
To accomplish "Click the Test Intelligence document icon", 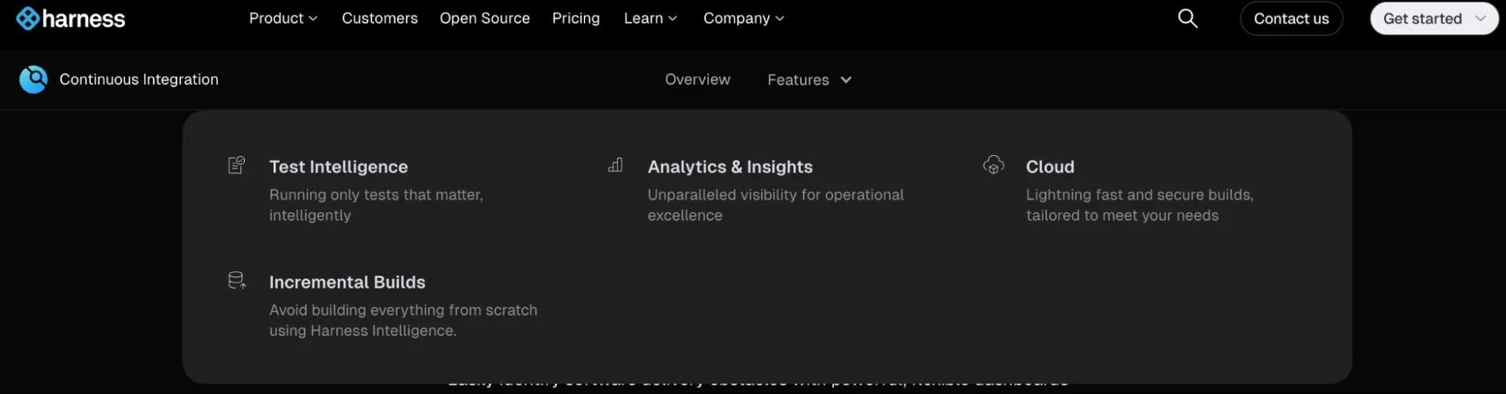I will [237, 165].
